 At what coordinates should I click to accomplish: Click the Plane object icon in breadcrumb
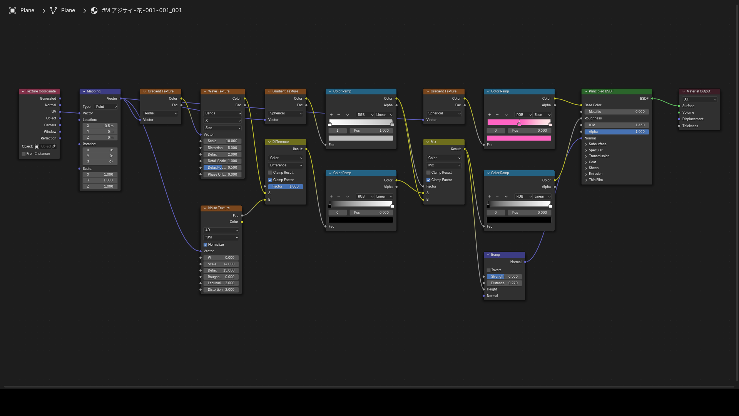click(12, 10)
